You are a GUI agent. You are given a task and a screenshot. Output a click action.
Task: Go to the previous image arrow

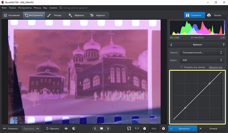pos(95,128)
